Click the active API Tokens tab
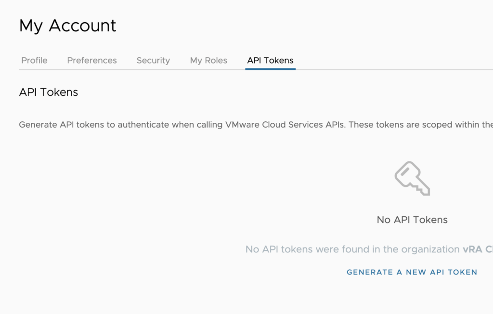This screenshot has width=493, height=314. point(270,60)
